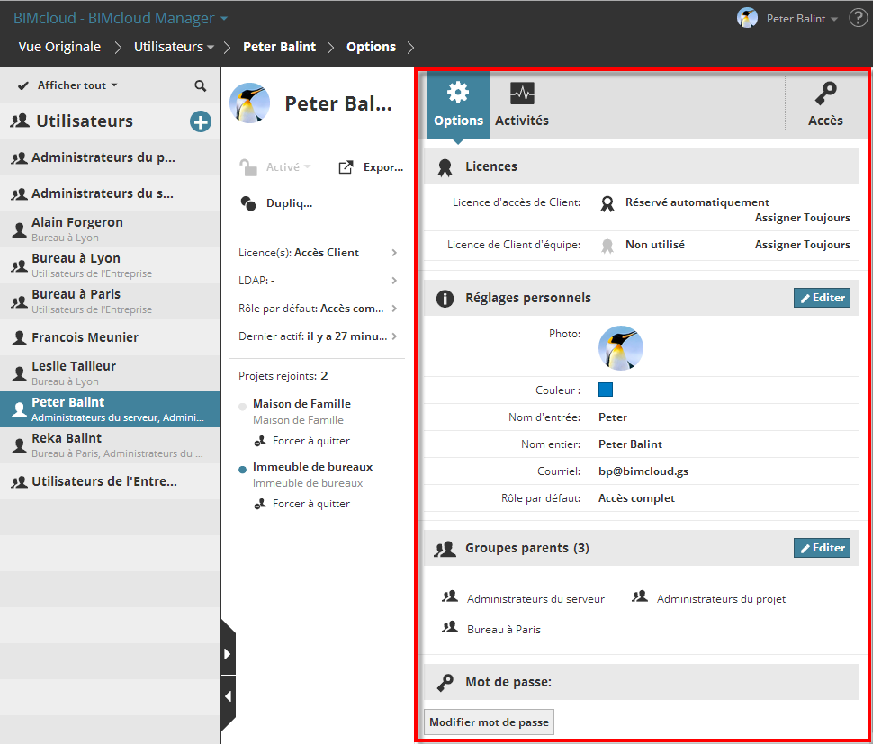The image size is (873, 744).
Task: Expand the chevron after Options breadcrumb
Action: pyautogui.click(x=411, y=48)
